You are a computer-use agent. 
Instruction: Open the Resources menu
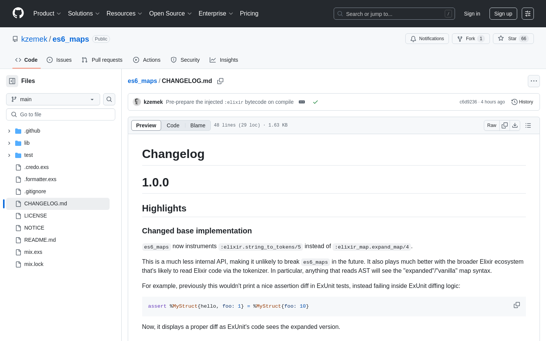[x=124, y=14]
